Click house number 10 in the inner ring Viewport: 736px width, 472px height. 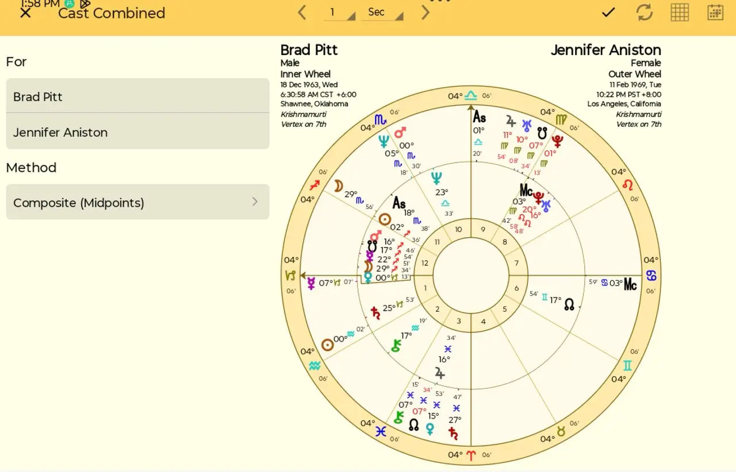(x=458, y=230)
